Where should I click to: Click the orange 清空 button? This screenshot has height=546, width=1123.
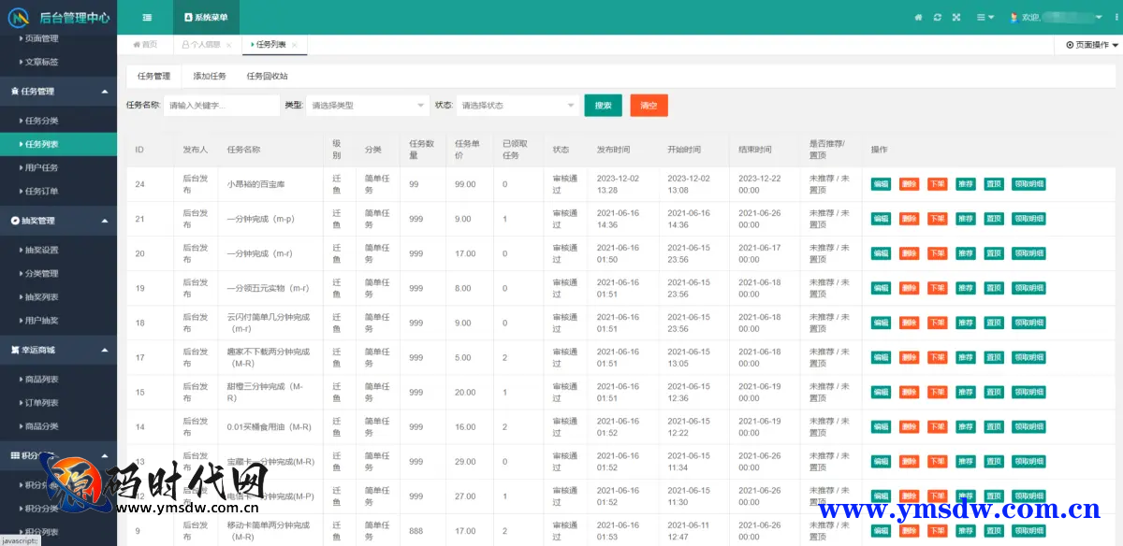(x=649, y=106)
